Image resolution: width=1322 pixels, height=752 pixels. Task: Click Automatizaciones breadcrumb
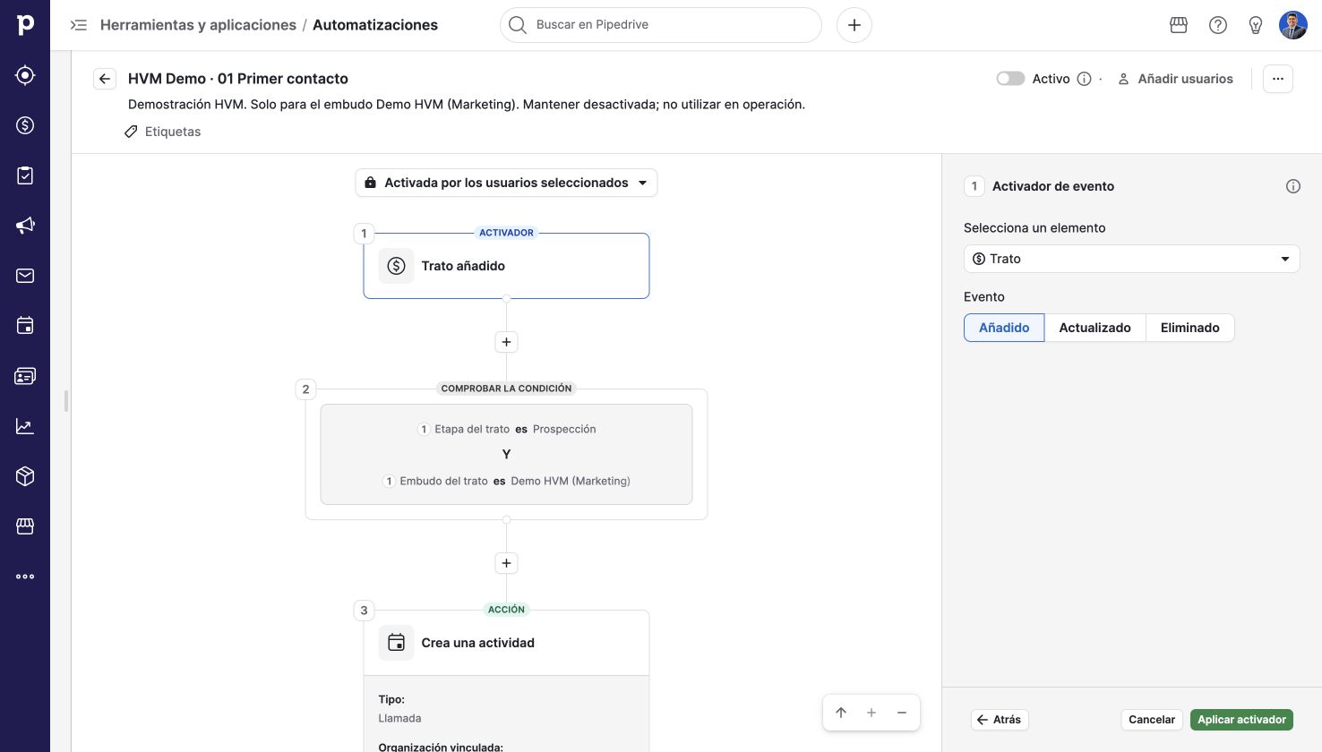pos(375,25)
